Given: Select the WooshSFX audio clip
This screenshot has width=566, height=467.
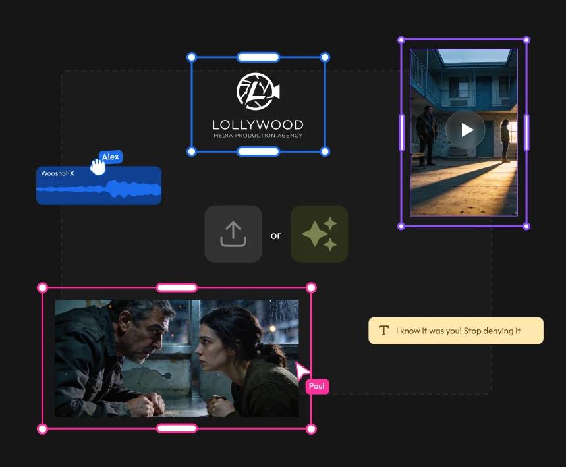Looking at the screenshot, I should pyautogui.click(x=99, y=185).
